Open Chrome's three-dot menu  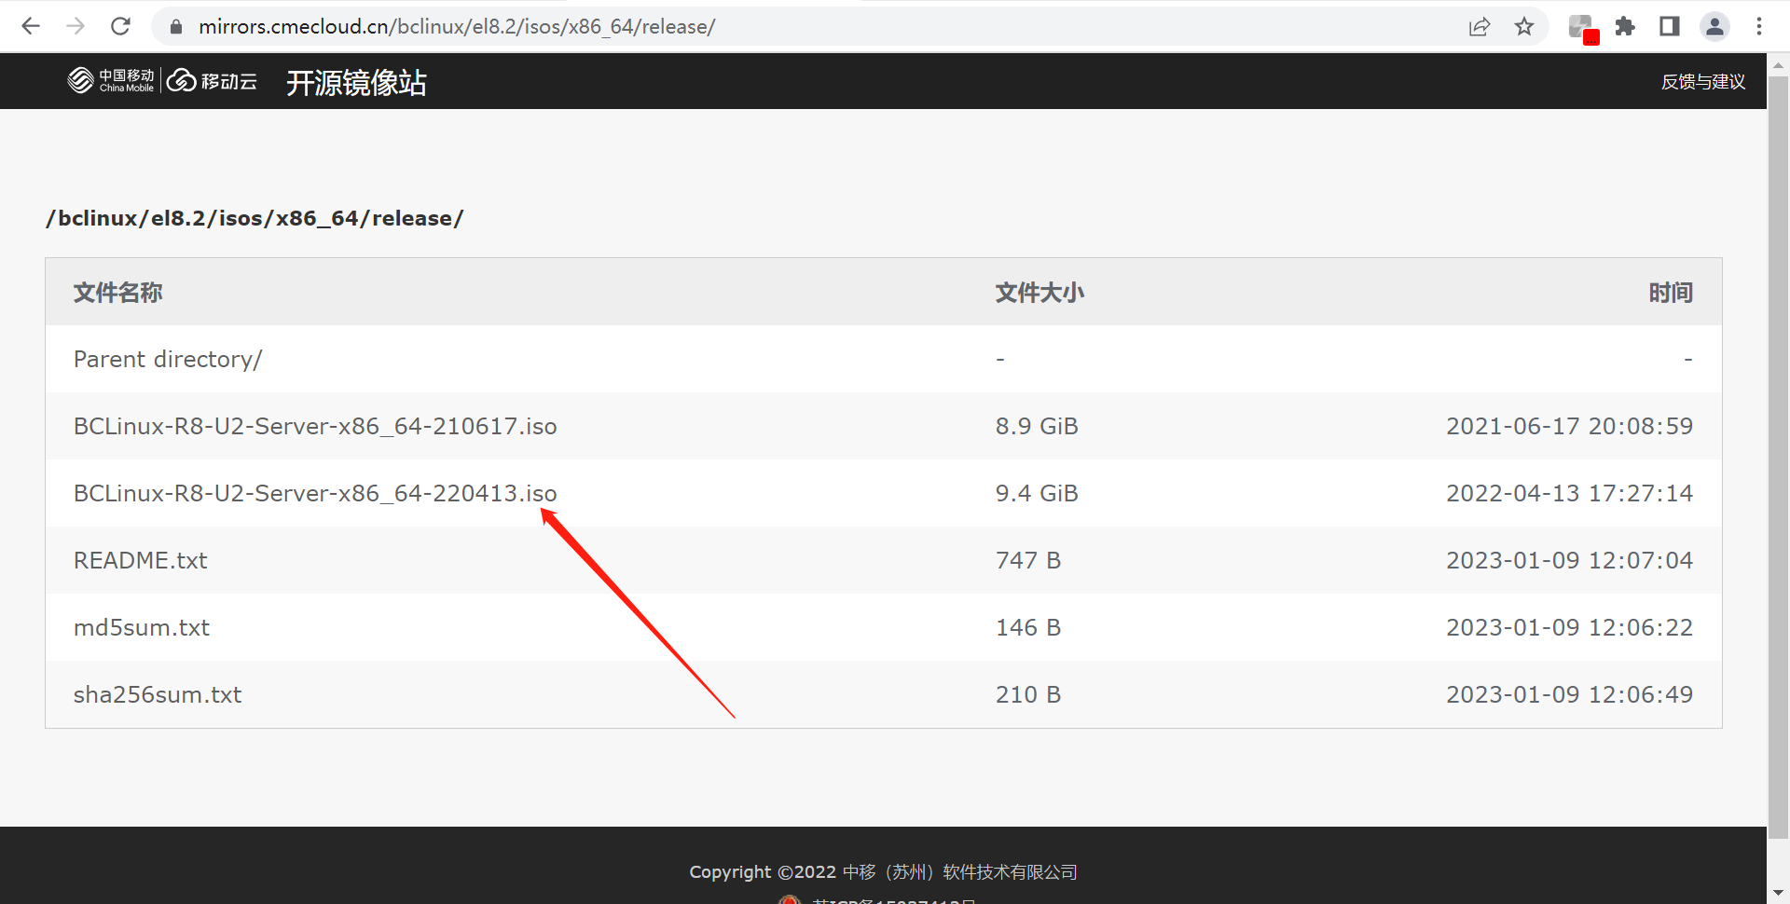(x=1760, y=26)
